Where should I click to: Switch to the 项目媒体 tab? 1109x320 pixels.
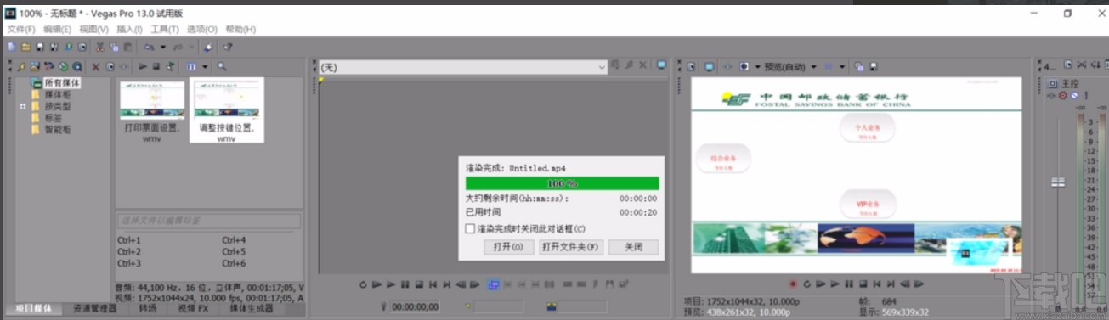pyautogui.click(x=33, y=309)
